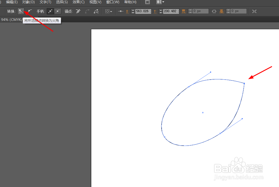Image resolution: width=279 pixels, height=187 pixels.
Task: Show handles for multiple selected anchors
Action: pos(50,11)
